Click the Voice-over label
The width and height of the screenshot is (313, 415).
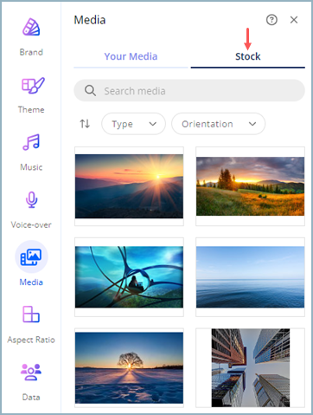click(x=31, y=224)
